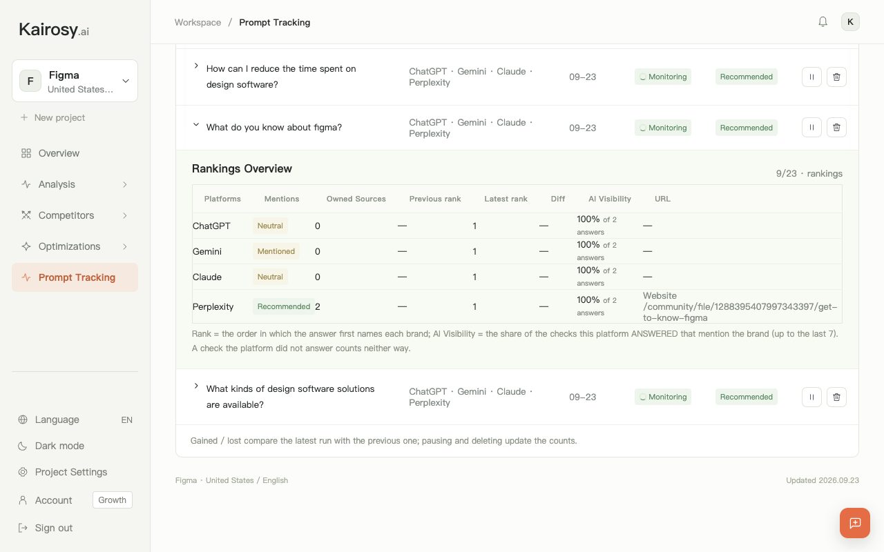Viewport: 884px width, 552px height.
Task: Expand the Optimizations submenu chevron
Action: [x=125, y=246]
